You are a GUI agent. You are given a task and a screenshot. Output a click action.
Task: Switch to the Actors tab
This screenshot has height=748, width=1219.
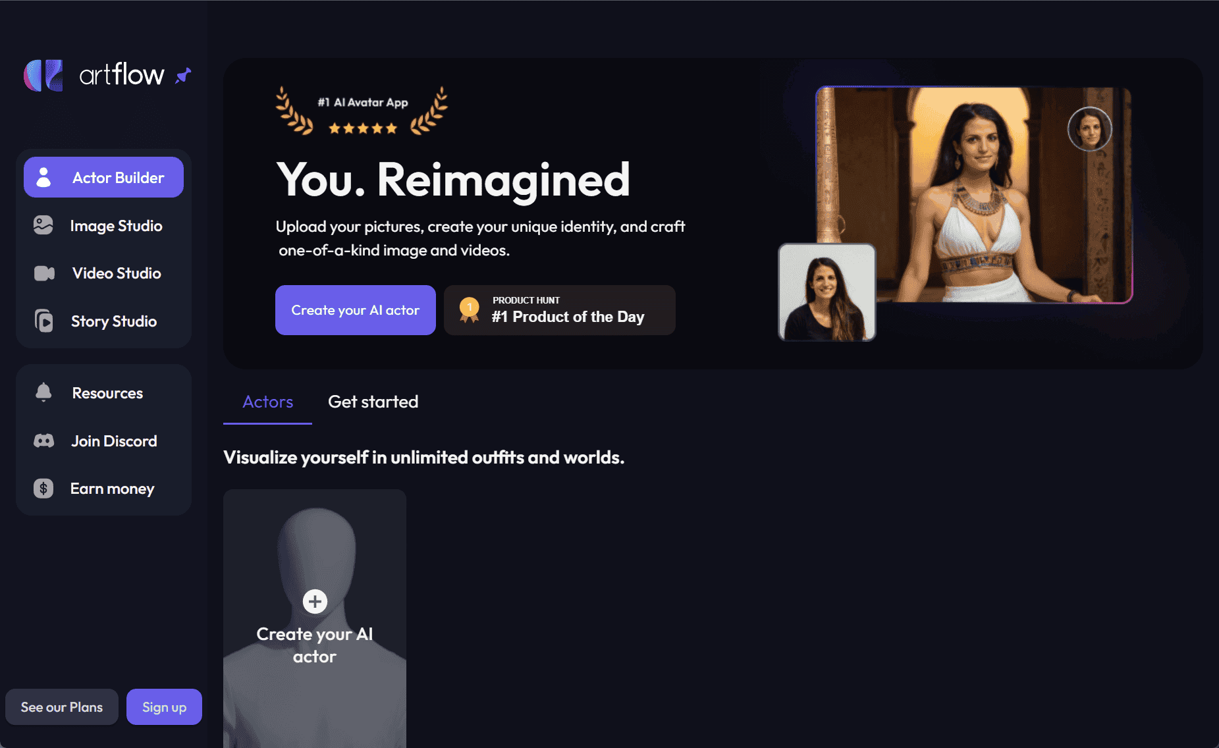[267, 402]
